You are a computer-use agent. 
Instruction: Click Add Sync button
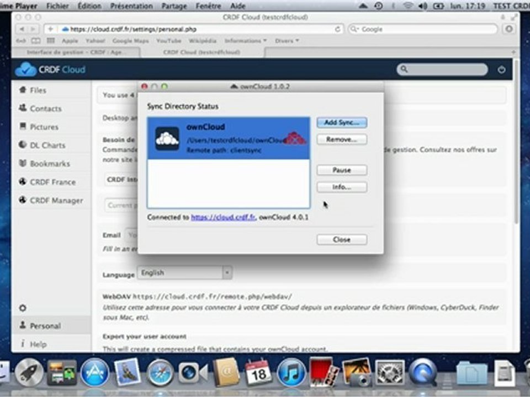342,122
